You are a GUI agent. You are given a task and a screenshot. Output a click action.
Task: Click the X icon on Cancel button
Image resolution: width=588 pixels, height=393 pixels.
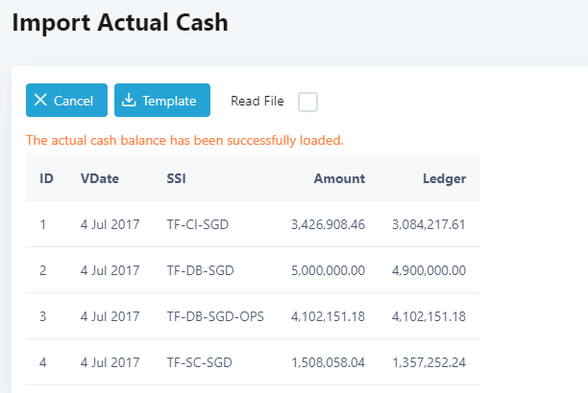click(40, 101)
